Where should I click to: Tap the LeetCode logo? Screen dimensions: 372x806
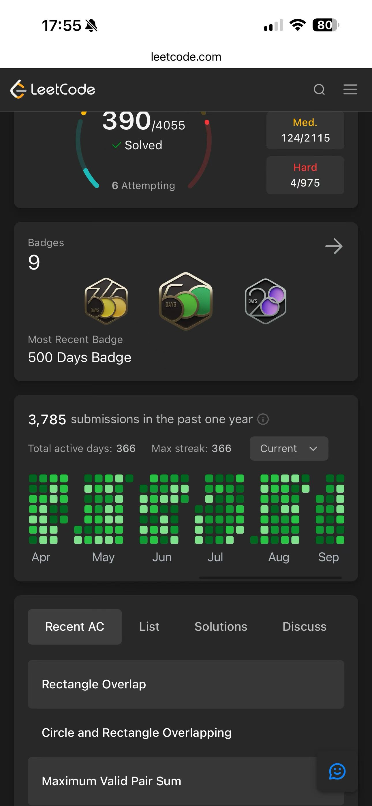point(52,89)
